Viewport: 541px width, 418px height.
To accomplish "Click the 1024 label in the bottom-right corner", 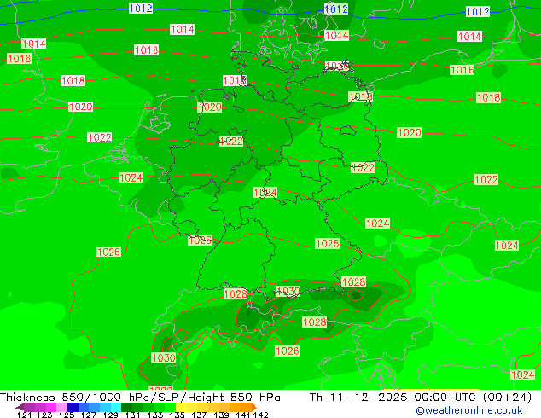I will coord(522,374).
